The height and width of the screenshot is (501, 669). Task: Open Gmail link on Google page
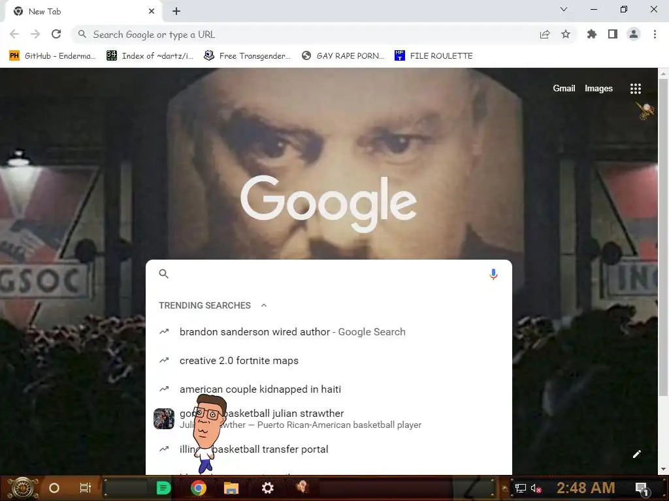(x=564, y=89)
